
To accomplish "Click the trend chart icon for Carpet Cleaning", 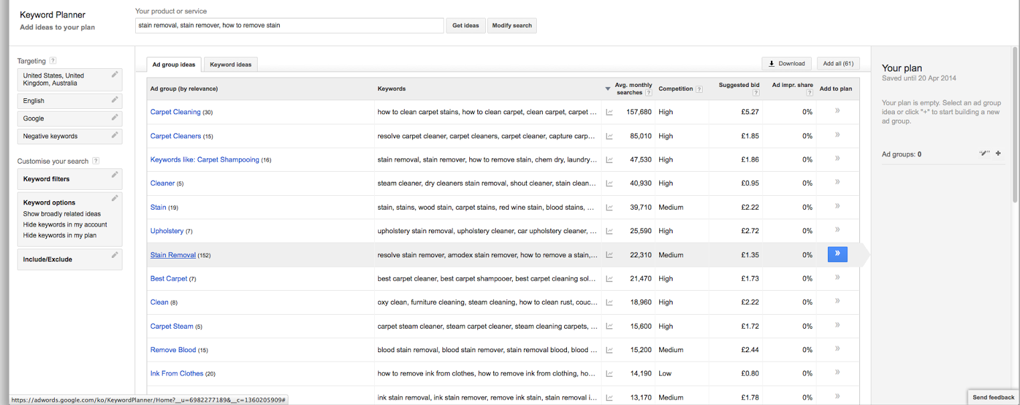I will point(609,112).
